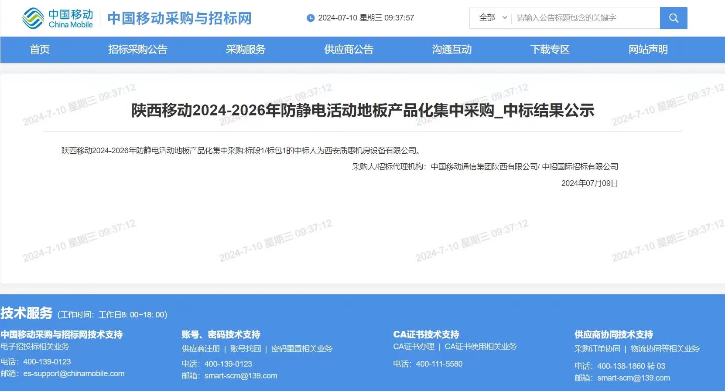Go to the 首页 navigation tab
Screen dimensions: 725x391
click(x=40, y=50)
